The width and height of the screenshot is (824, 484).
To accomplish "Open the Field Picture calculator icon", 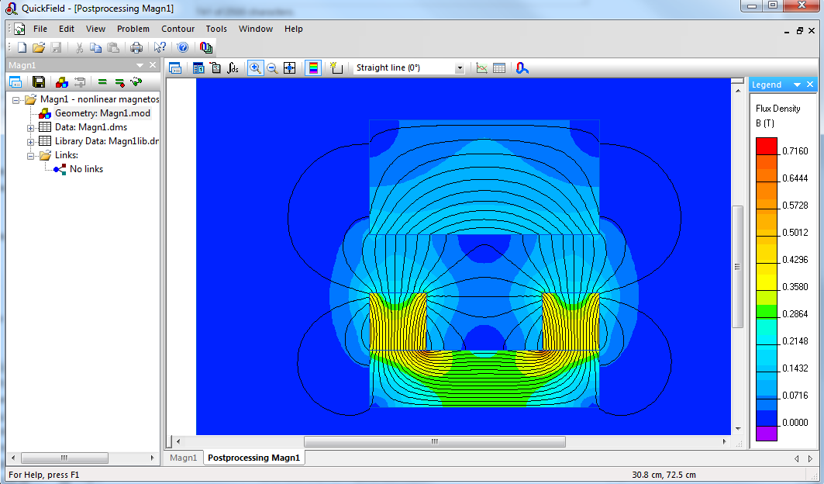I will click(198, 67).
